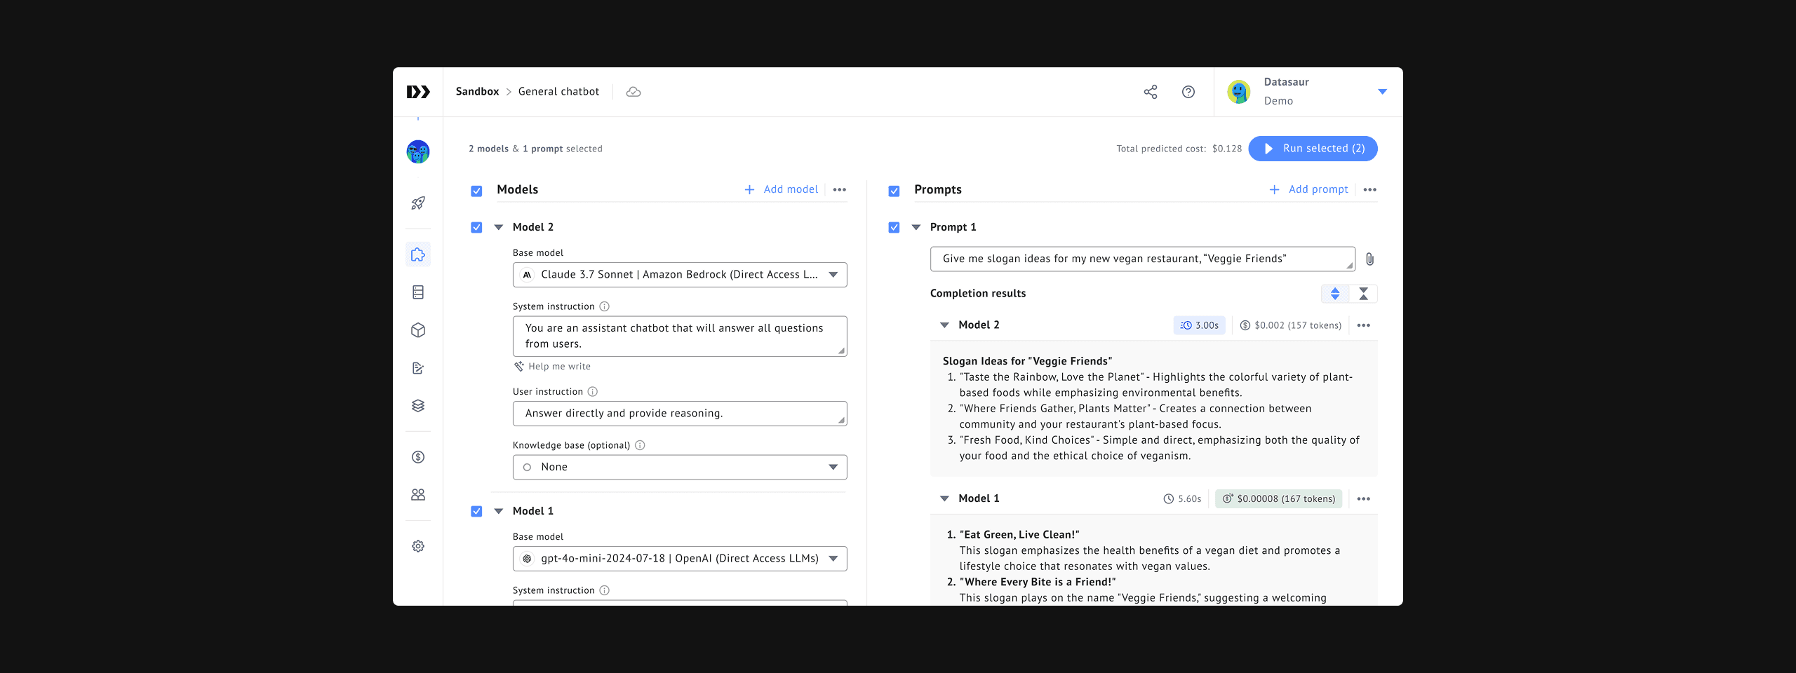Open the team members sidebar icon

pyautogui.click(x=418, y=495)
